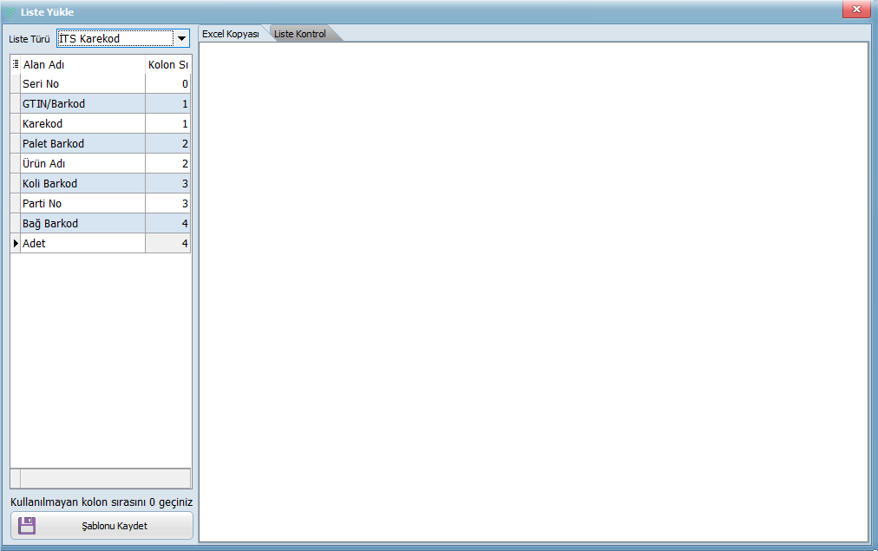This screenshot has height=551, width=878.
Task: Click the Kolon Sı column header
Action: click(x=168, y=64)
